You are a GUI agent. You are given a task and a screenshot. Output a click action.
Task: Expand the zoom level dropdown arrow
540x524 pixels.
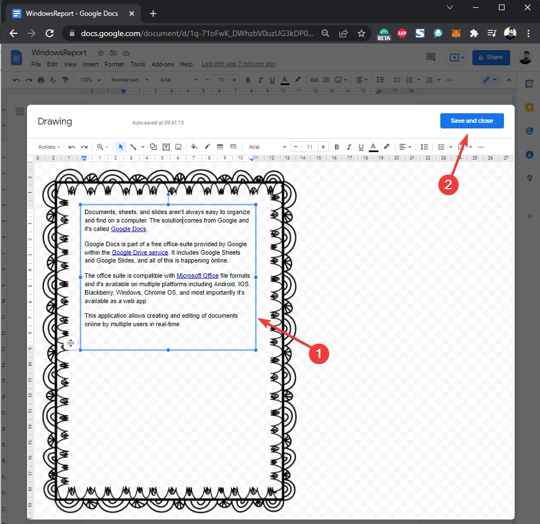point(107,147)
